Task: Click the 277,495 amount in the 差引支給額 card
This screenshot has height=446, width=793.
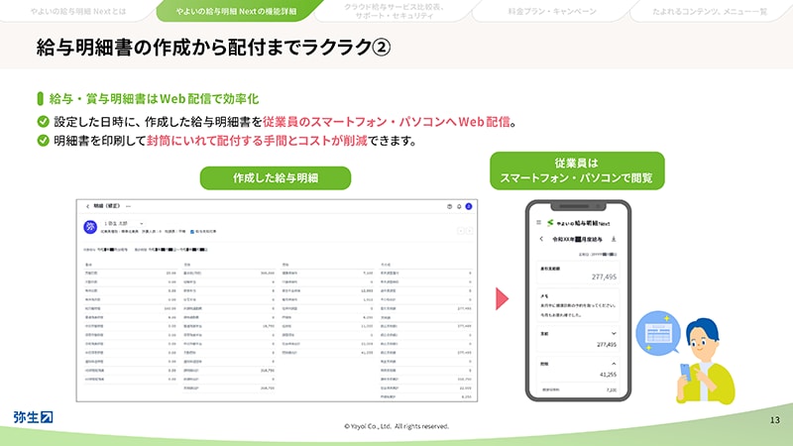Action: point(604,277)
